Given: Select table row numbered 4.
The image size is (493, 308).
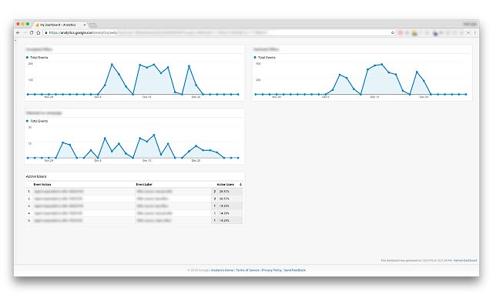Looking at the screenshot, I should 135,213.
